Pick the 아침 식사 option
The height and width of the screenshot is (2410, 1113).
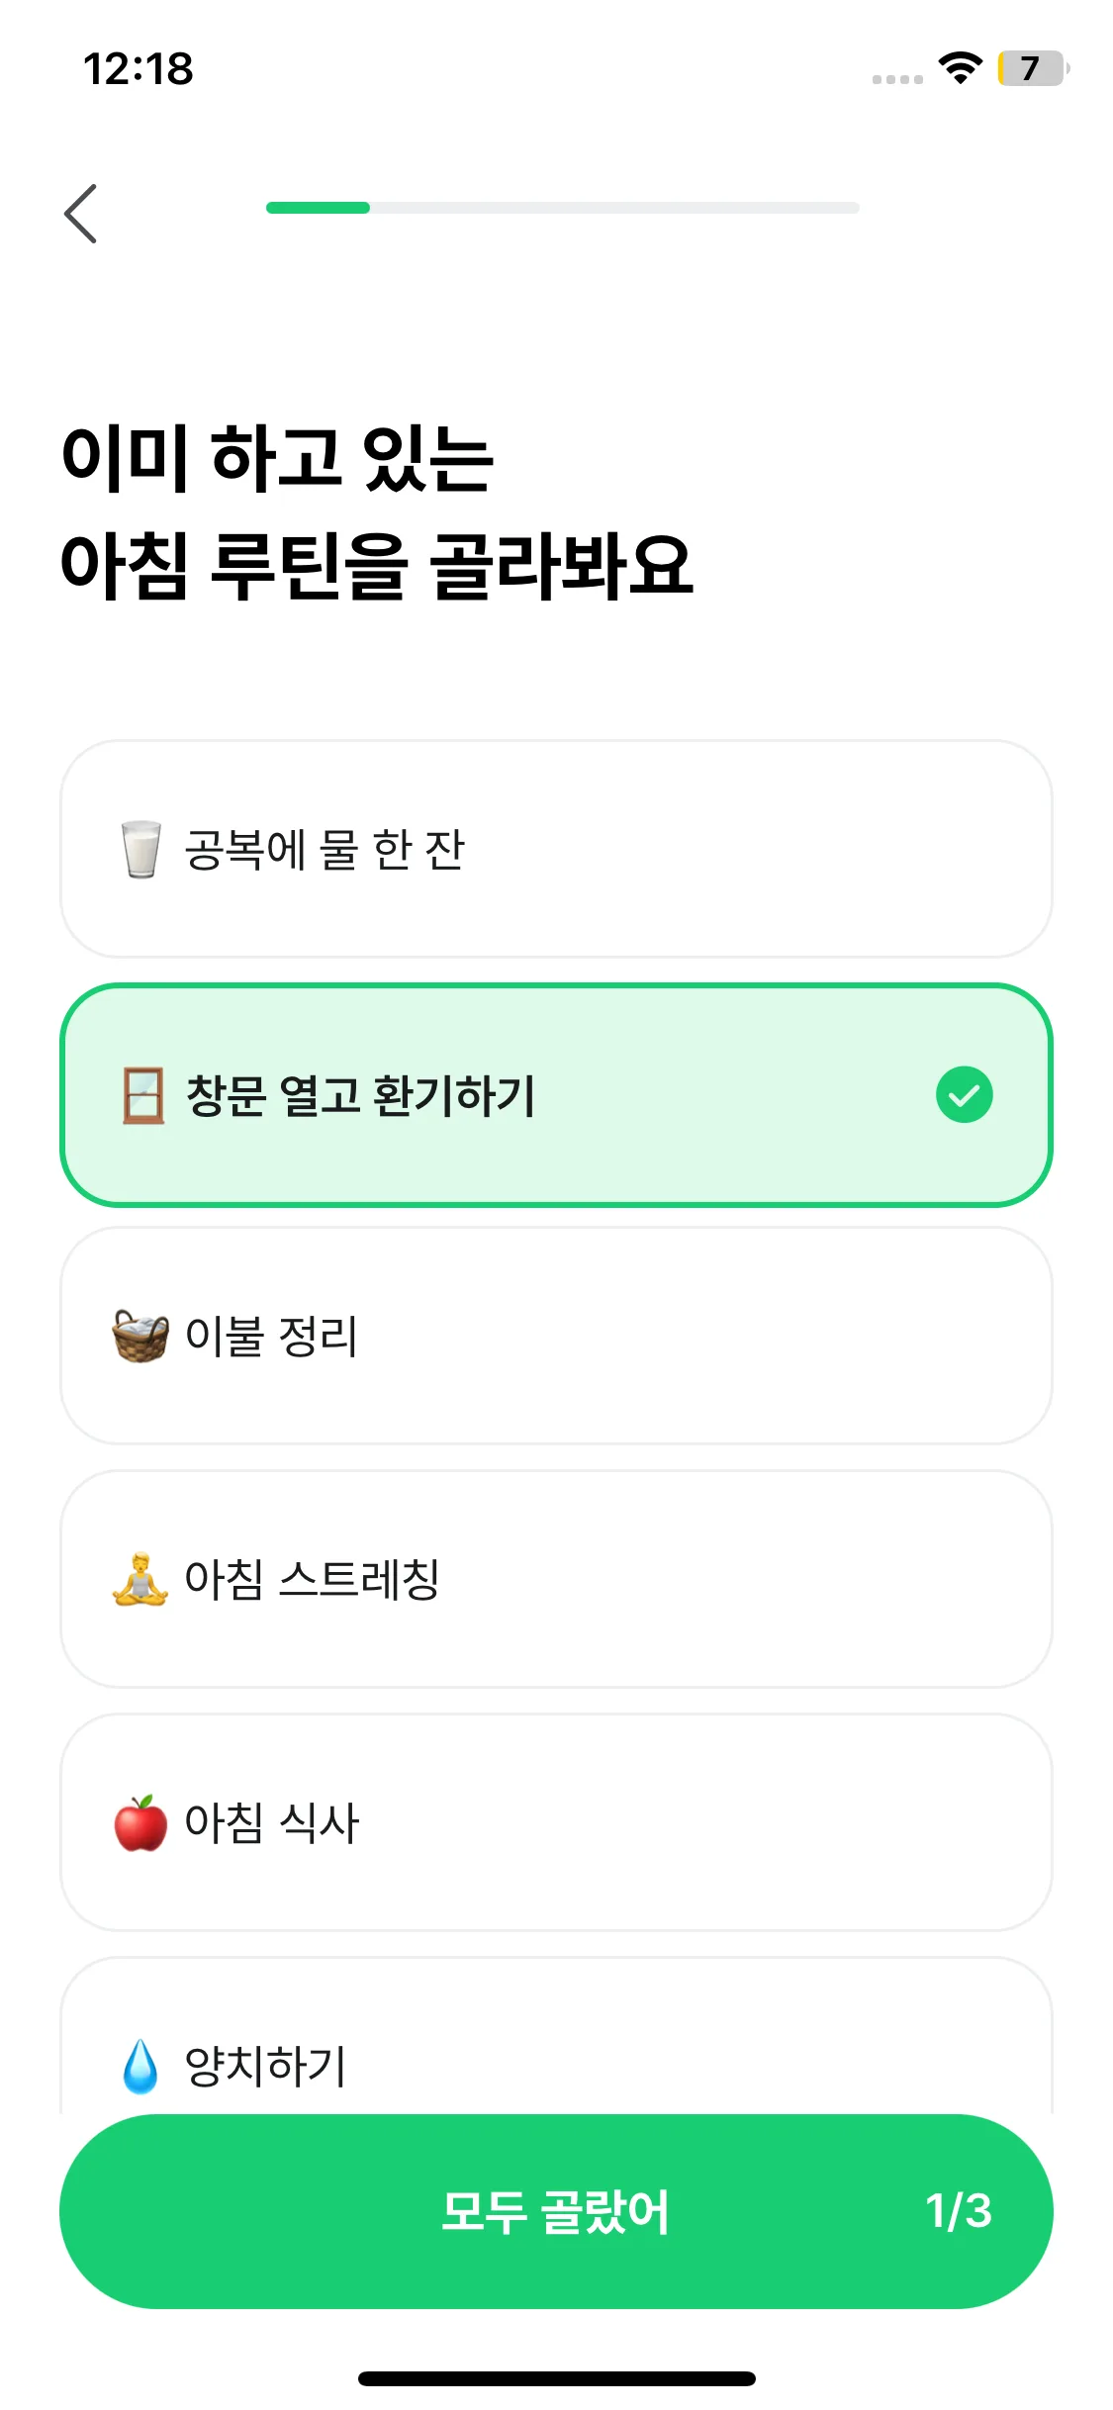(556, 1822)
